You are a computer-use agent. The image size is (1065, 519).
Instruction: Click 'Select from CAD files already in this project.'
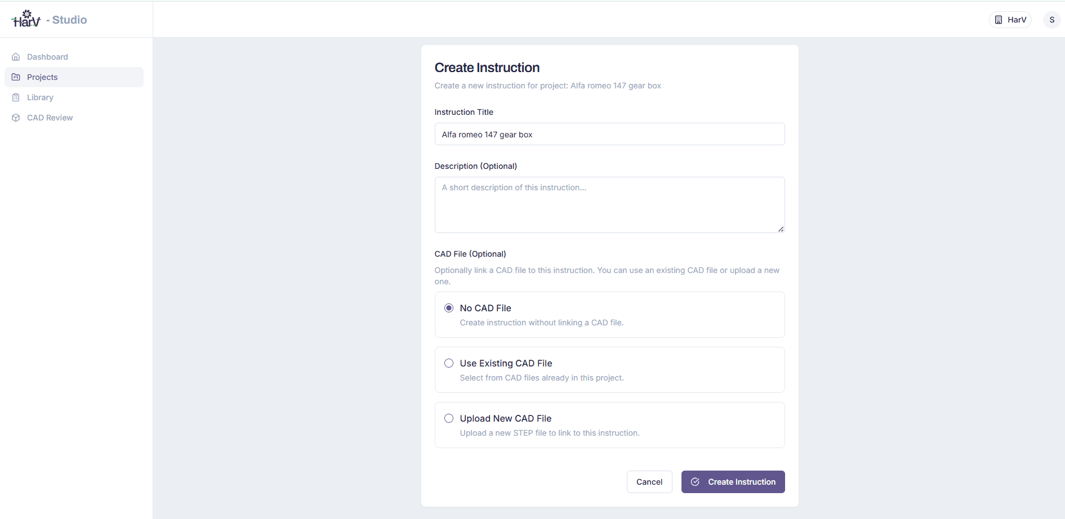[542, 378]
